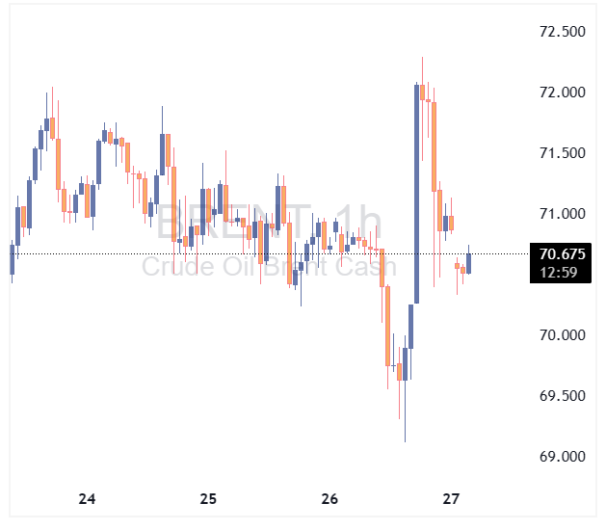606x530 pixels.
Task: Click date label 25 on time axis
Action: click(209, 499)
